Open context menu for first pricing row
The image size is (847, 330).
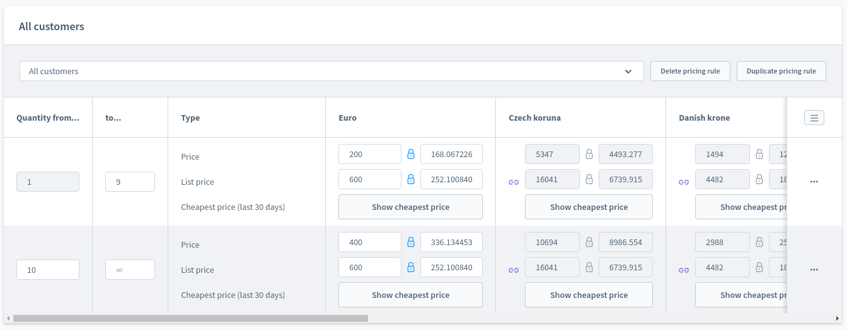click(x=814, y=182)
